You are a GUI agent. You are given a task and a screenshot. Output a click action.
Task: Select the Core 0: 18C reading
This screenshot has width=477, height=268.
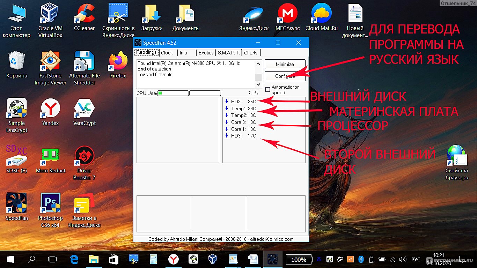241,122
